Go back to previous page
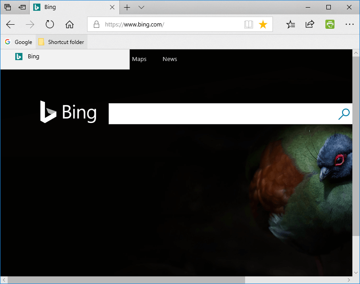Viewport: 360px width, 284px height. (10, 24)
